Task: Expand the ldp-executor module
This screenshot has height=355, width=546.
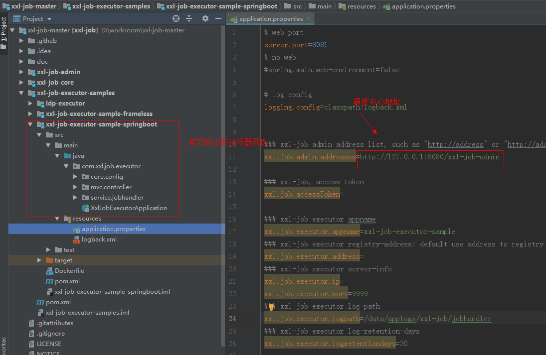Action: pos(30,103)
